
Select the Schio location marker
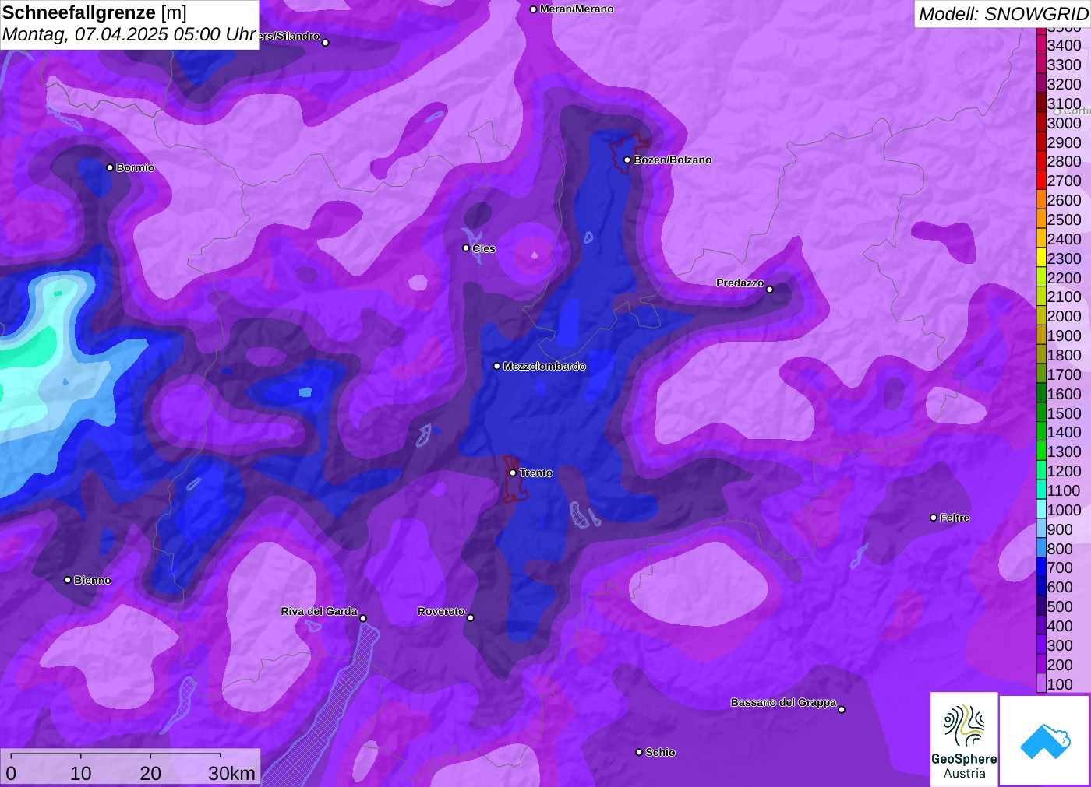639,752
